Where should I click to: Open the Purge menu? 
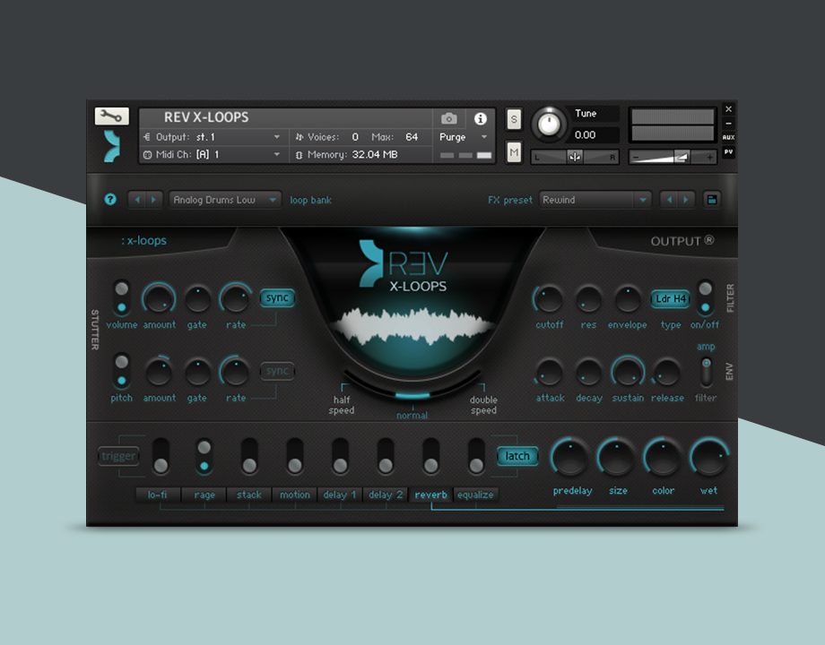pos(463,137)
